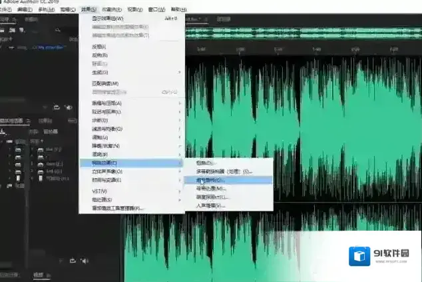Expand the 降噪/恢复(N) submenu
The width and height of the screenshot is (422, 282).
point(106,145)
